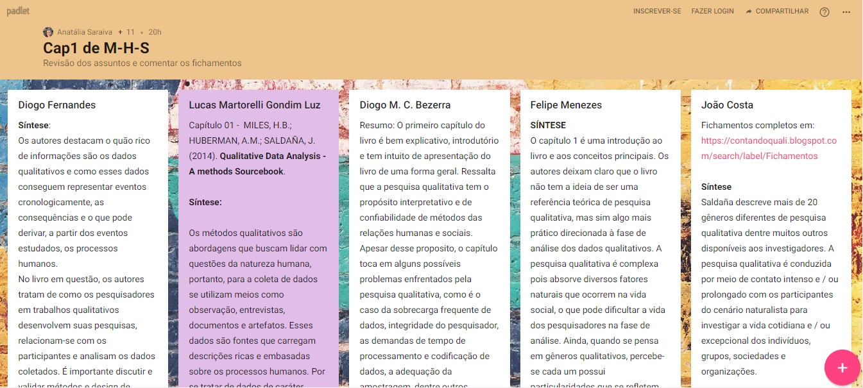The image size is (863, 388).
Task: Click the Compartilhar share arrow button
Action: pos(777,12)
